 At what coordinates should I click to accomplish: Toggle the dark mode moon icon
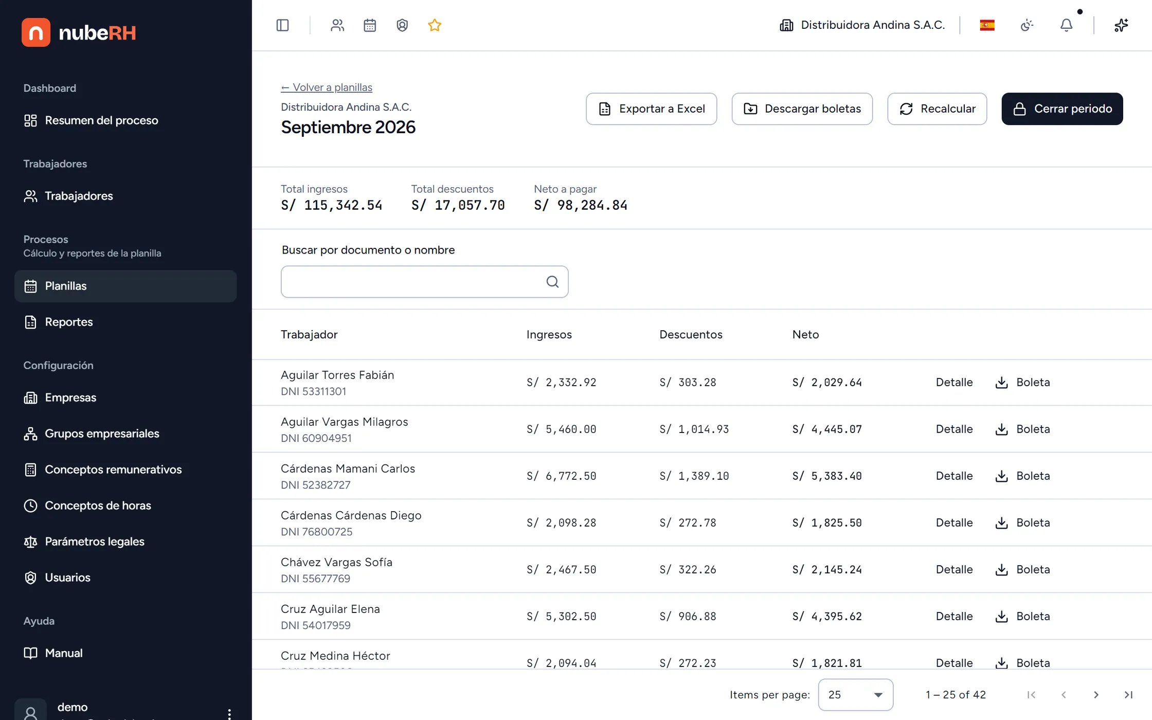click(x=1027, y=25)
